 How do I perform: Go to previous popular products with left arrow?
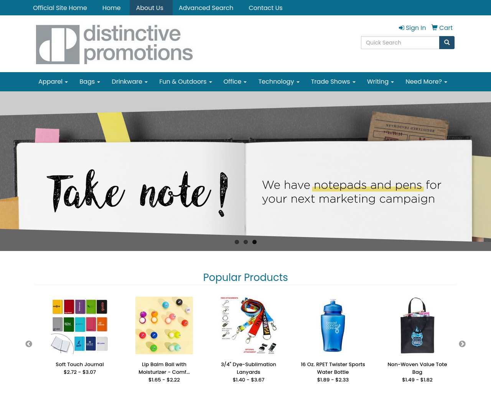click(x=29, y=344)
